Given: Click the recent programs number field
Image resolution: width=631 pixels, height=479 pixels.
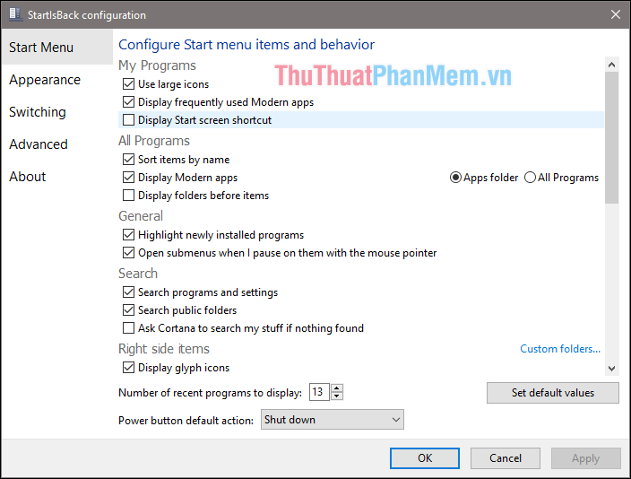Looking at the screenshot, I should pyautogui.click(x=319, y=392).
